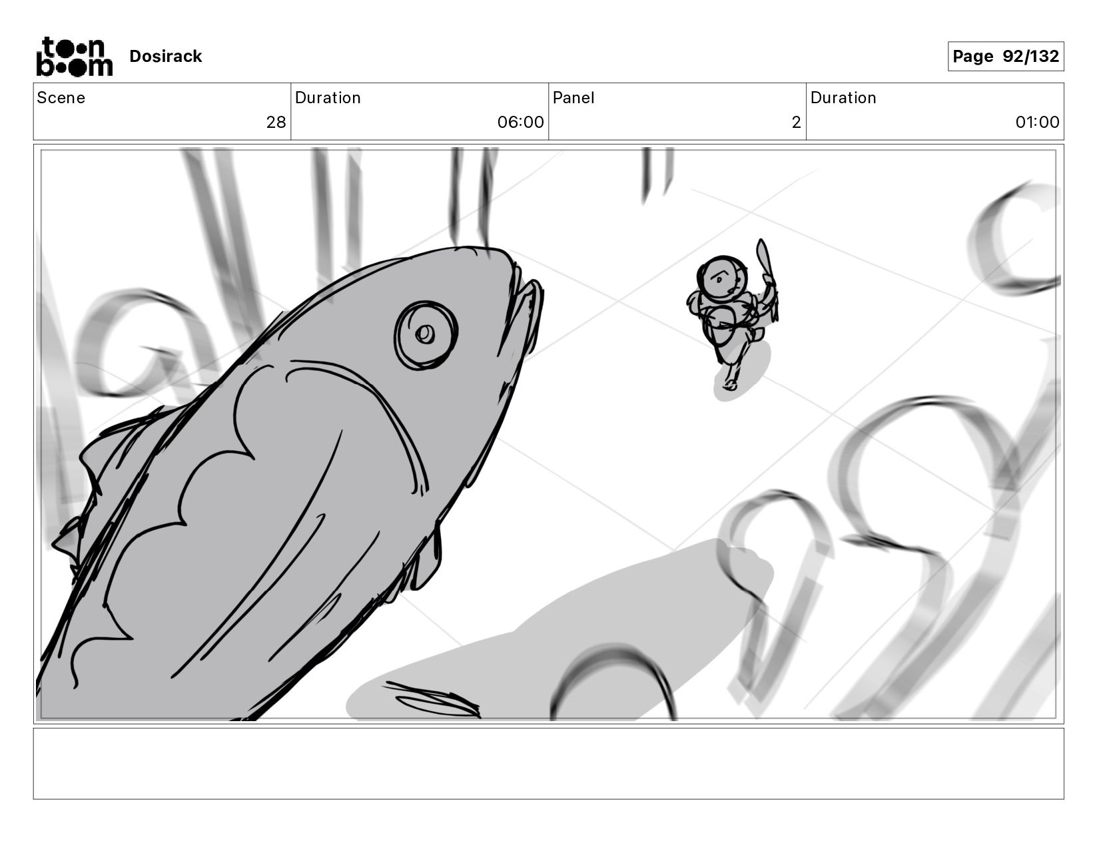Select panel duration value '01:00'
The image size is (1099, 849).
tap(1037, 123)
